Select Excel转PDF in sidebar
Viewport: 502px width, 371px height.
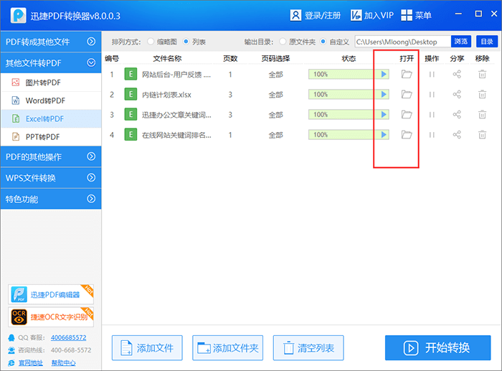[x=51, y=119]
